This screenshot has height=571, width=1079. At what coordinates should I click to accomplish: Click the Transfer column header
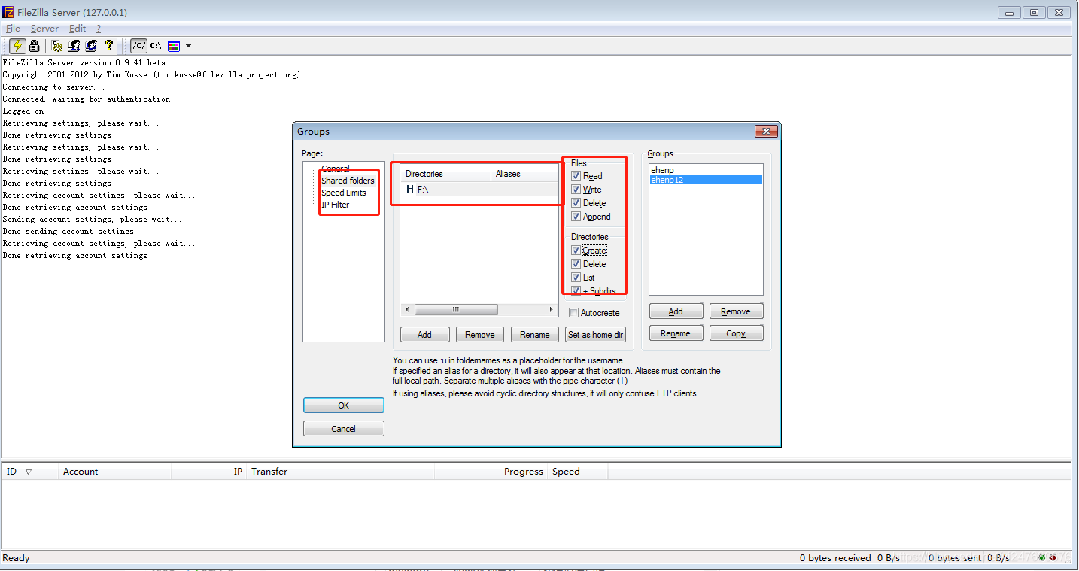(340, 472)
